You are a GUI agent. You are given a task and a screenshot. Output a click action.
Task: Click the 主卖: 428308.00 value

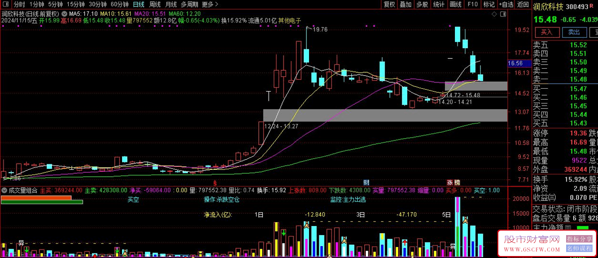tap(105, 190)
